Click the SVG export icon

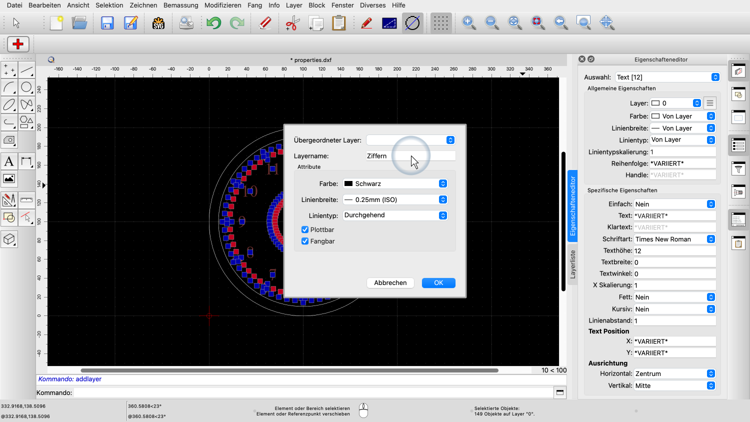coord(158,23)
